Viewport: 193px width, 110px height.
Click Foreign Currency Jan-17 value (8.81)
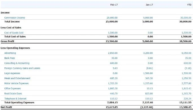[x=150, y=68]
